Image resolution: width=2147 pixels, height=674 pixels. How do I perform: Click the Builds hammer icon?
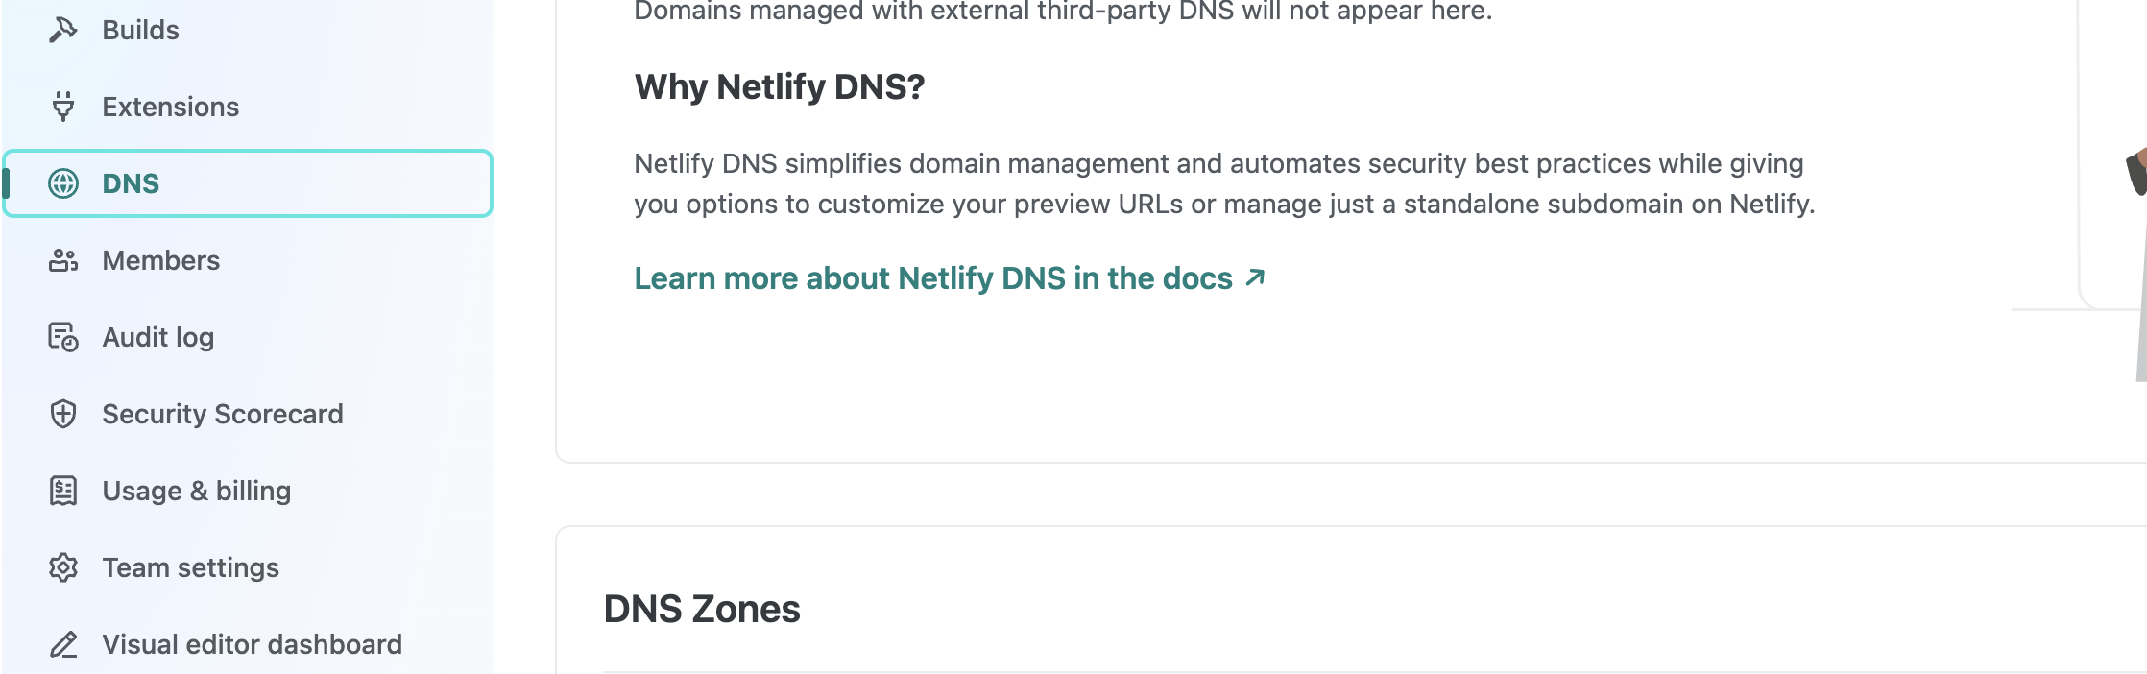[x=63, y=30]
